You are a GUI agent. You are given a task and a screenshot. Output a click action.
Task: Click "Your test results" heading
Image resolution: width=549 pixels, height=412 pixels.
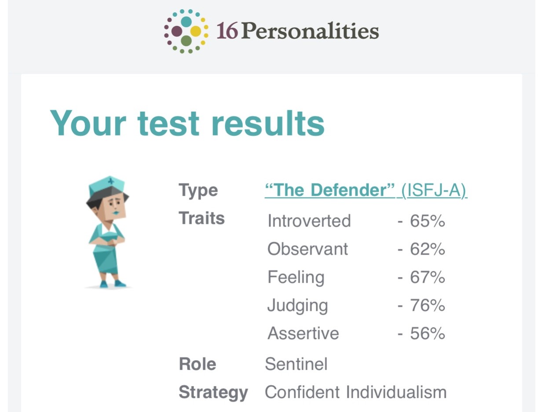tap(187, 123)
